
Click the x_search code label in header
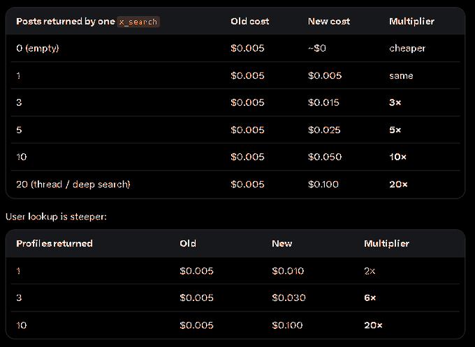tap(138, 22)
